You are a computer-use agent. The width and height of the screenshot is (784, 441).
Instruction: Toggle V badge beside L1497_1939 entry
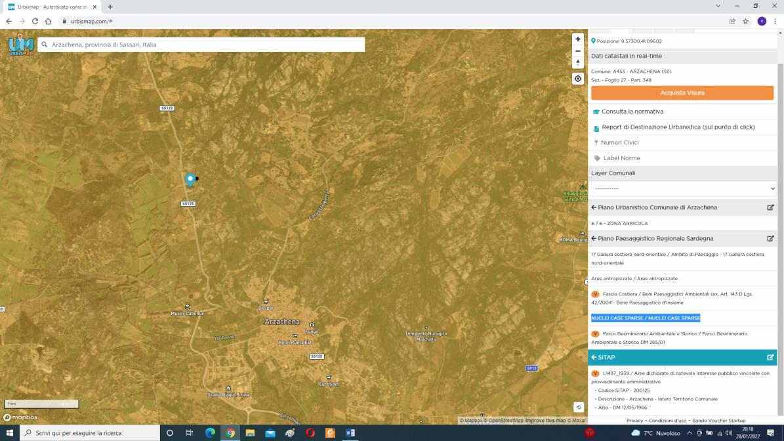[595, 373]
